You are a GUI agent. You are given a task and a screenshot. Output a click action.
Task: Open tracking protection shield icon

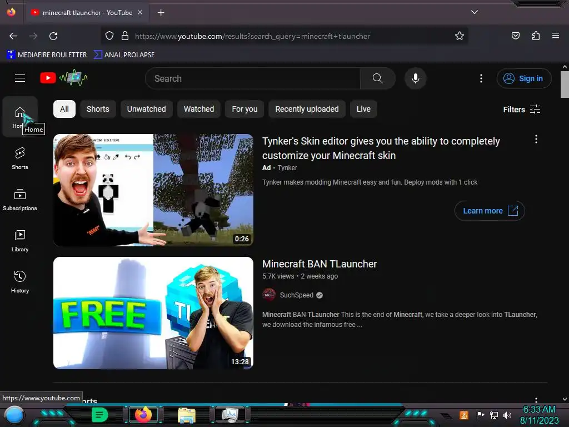(109, 36)
